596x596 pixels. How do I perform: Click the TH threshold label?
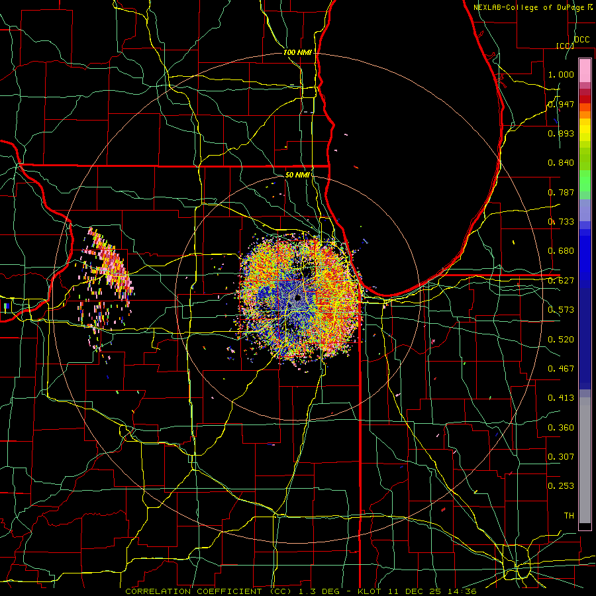[569, 516]
